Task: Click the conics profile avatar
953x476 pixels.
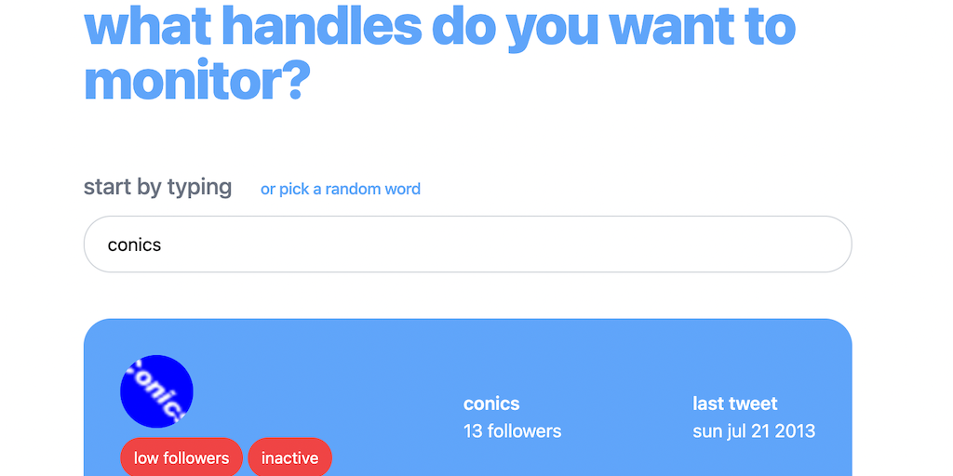Action: pos(156,391)
